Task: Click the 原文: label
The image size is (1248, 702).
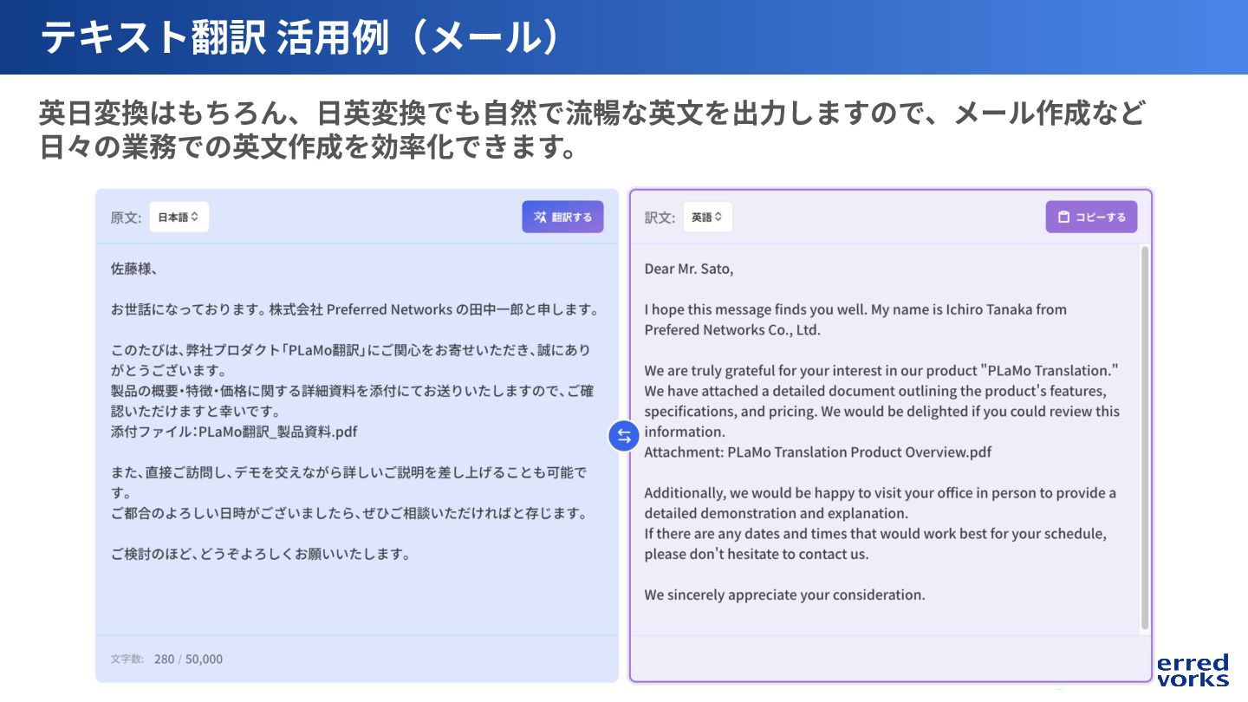Action: (x=126, y=218)
